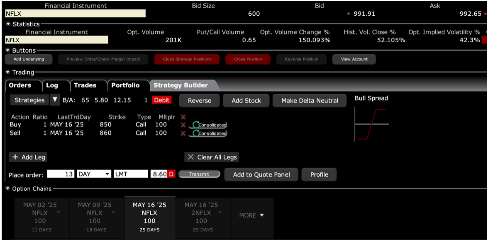Open the Strategies dropdown arrow
The height and width of the screenshot is (242, 488).
tap(55, 100)
